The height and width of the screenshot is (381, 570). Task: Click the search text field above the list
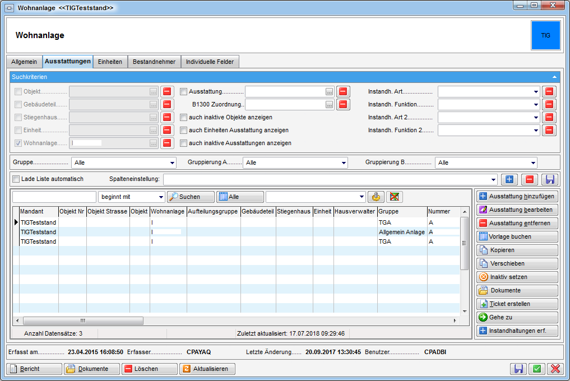coord(54,197)
